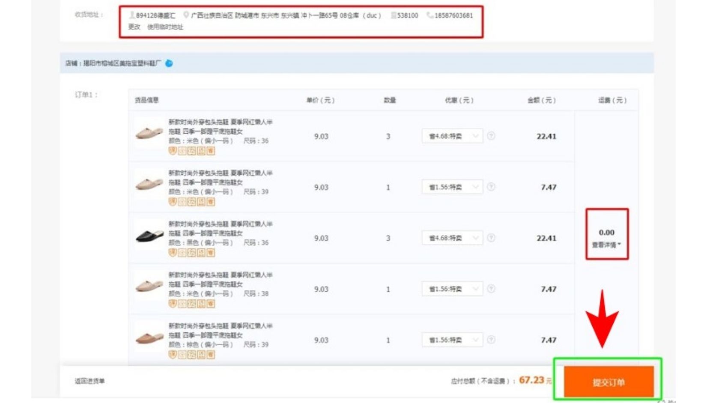Click the 使用临时地址 link
The height and width of the screenshot is (403, 716).
pyautogui.click(x=165, y=27)
